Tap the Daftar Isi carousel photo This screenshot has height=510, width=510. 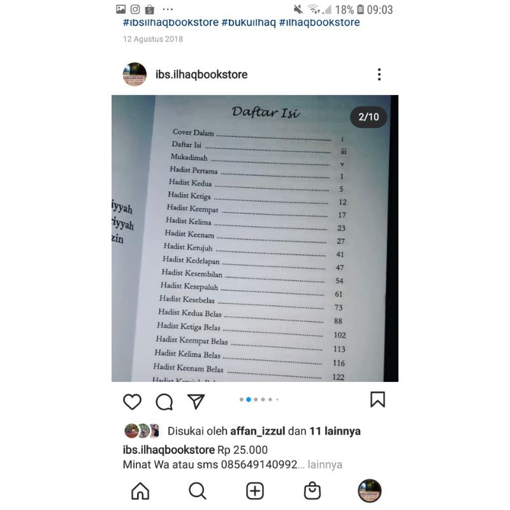tap(254, 238)
